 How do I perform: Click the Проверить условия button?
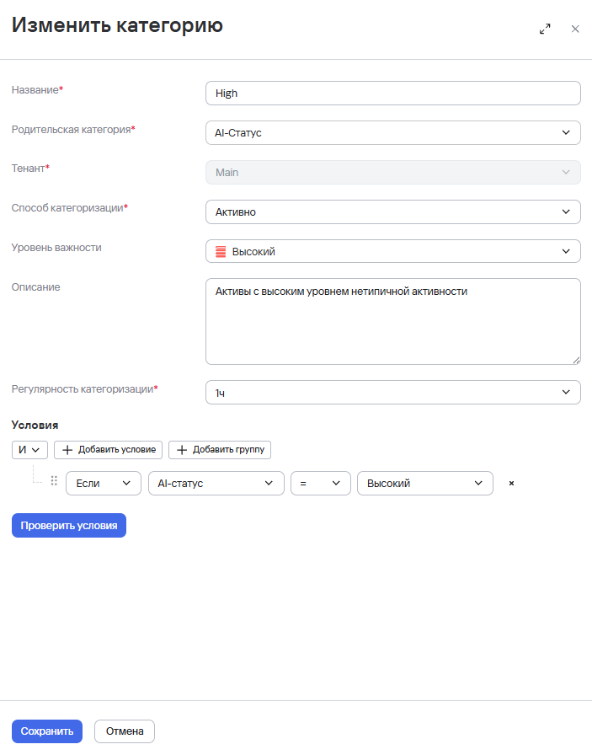69,525
